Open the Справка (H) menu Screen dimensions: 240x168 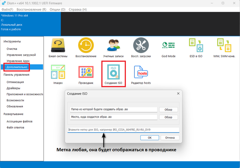tap(78, 9)
